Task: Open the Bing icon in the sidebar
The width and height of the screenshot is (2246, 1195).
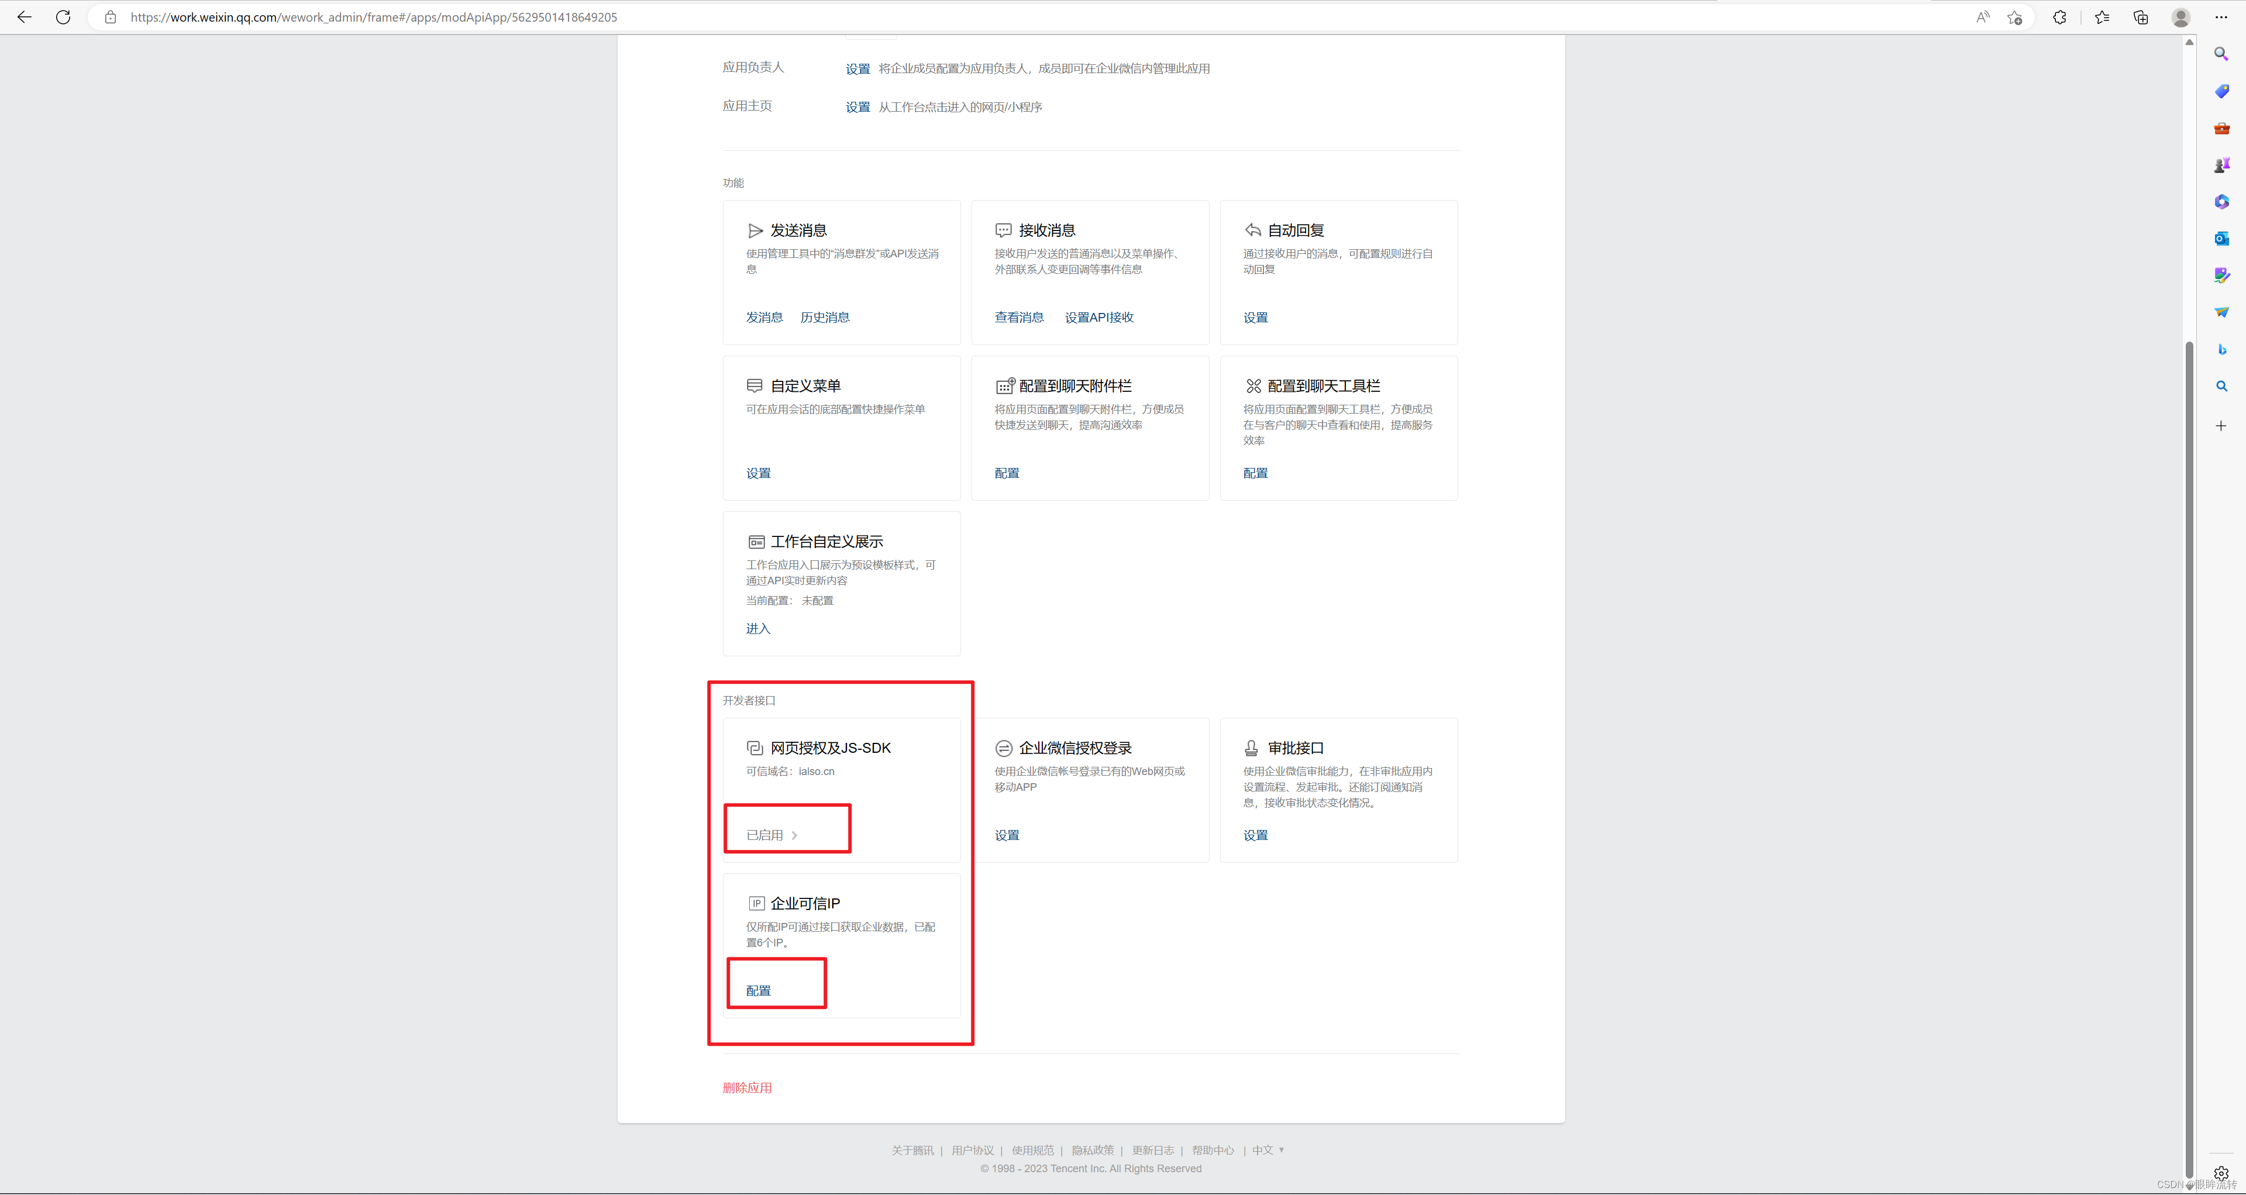Action: pos(2221,349)
